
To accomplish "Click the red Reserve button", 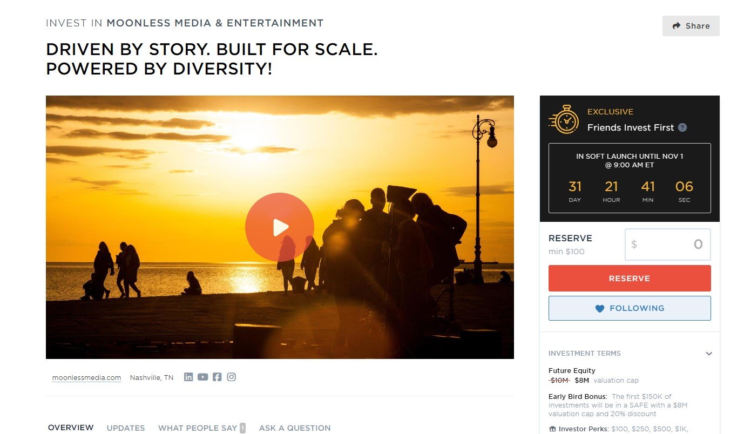I will point(630,279).
